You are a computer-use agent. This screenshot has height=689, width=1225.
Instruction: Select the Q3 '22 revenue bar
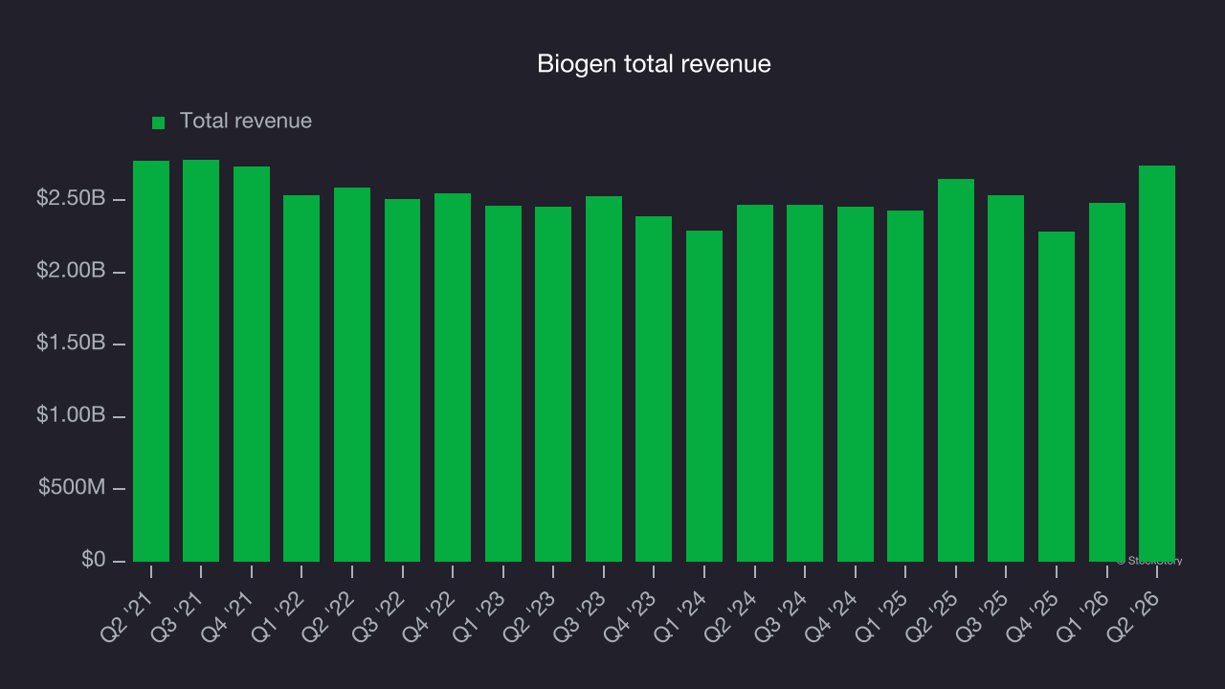[403, 381]
